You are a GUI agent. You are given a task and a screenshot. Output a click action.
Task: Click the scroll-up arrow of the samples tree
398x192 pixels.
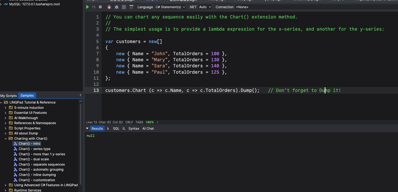(81, 101)
